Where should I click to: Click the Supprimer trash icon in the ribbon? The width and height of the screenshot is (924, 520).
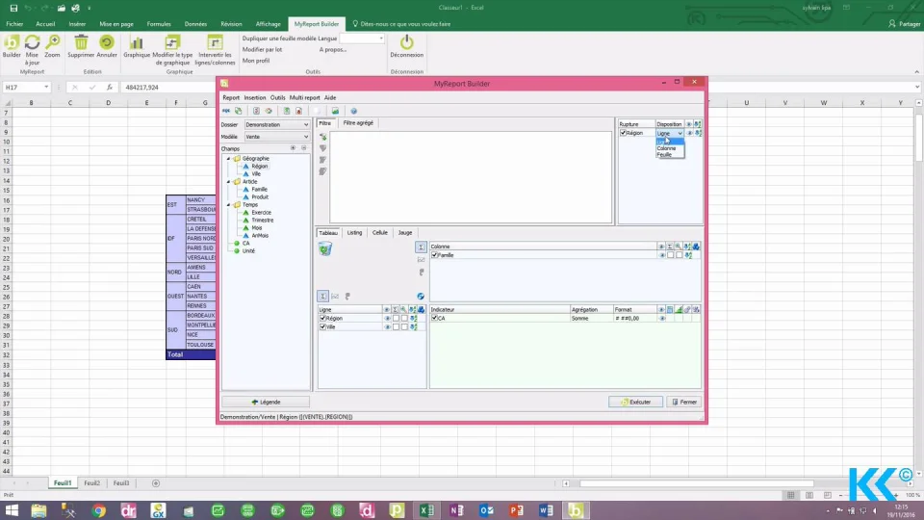point(81,42)
